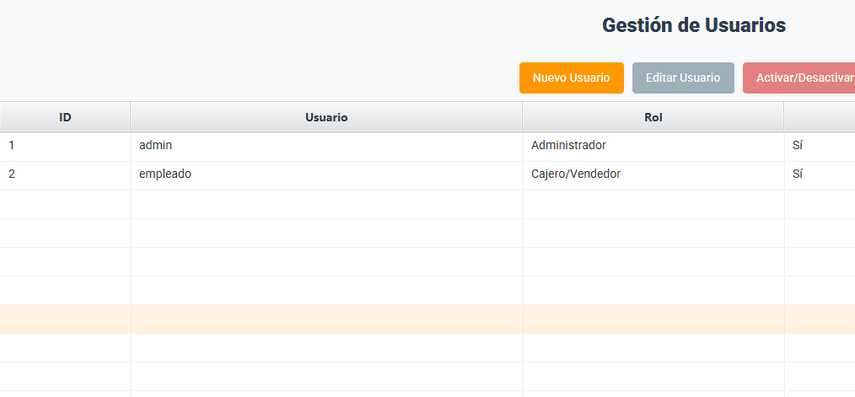Click Sí in the admin row

(820, 146)
